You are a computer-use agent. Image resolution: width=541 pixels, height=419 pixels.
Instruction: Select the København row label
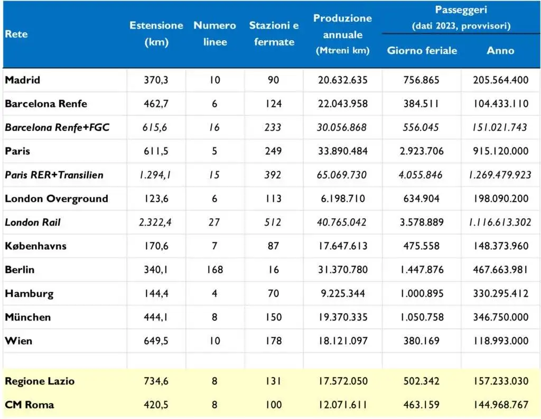pos(35,246)
